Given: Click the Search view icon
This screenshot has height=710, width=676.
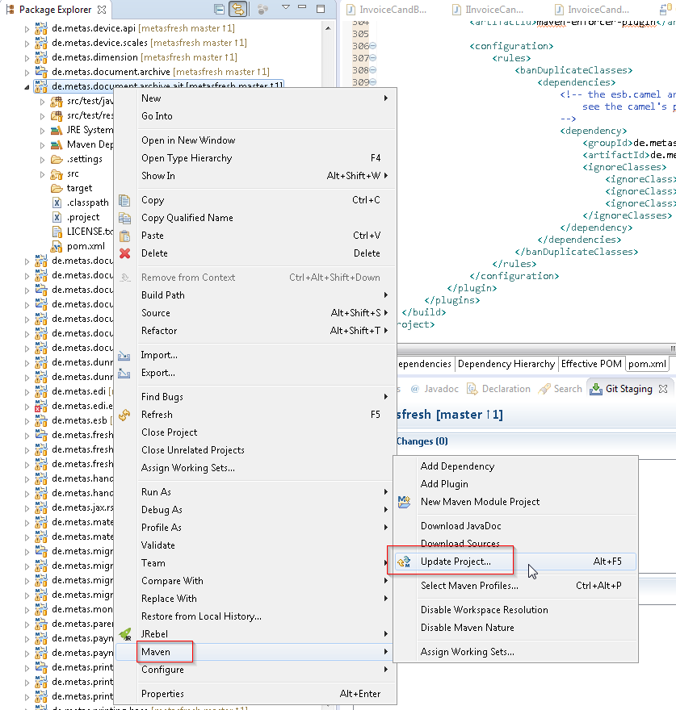Looking at the screenshot, I should coord(544,389).
